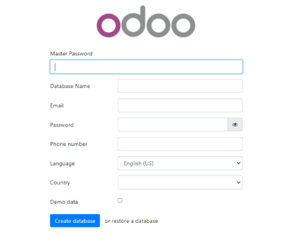Click the 'Country' label text
Viewport: 283px width, 234px height.
[60, 183]
